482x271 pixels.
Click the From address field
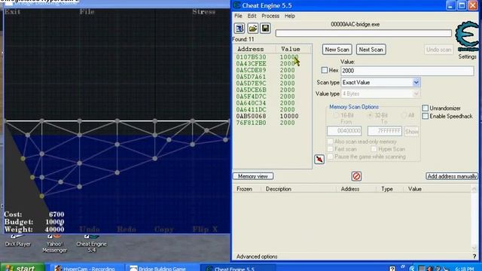(344, 131)
